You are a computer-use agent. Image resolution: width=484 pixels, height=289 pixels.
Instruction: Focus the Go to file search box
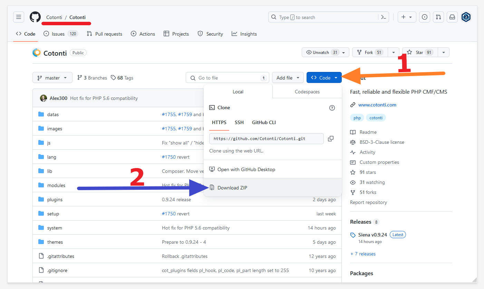(228, 78)
